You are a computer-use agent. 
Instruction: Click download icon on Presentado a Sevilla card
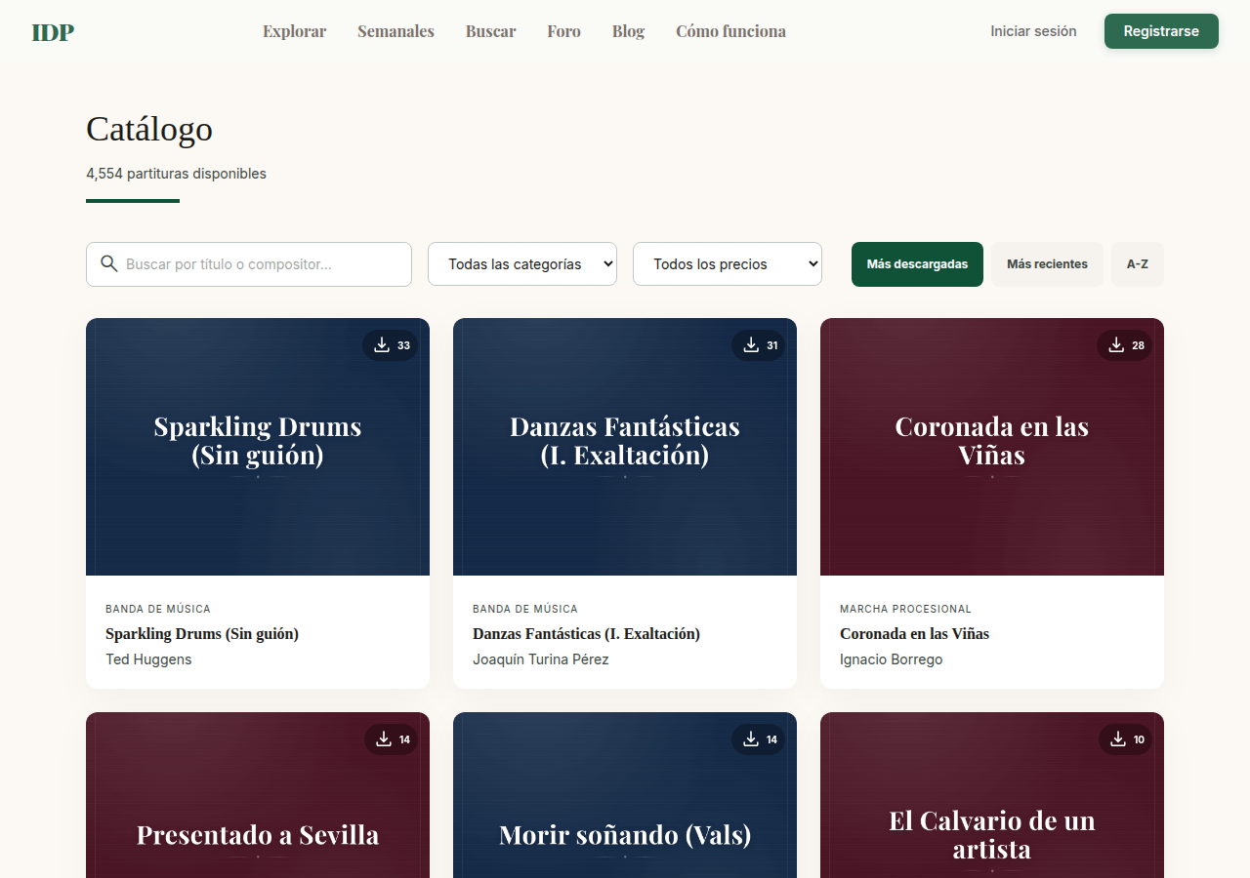pos(384,738)
